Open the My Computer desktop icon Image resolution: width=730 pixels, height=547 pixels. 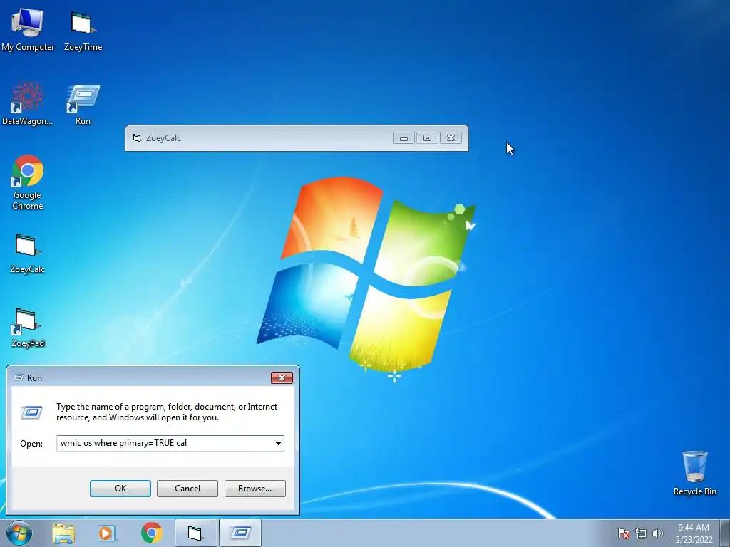point(28,30)
